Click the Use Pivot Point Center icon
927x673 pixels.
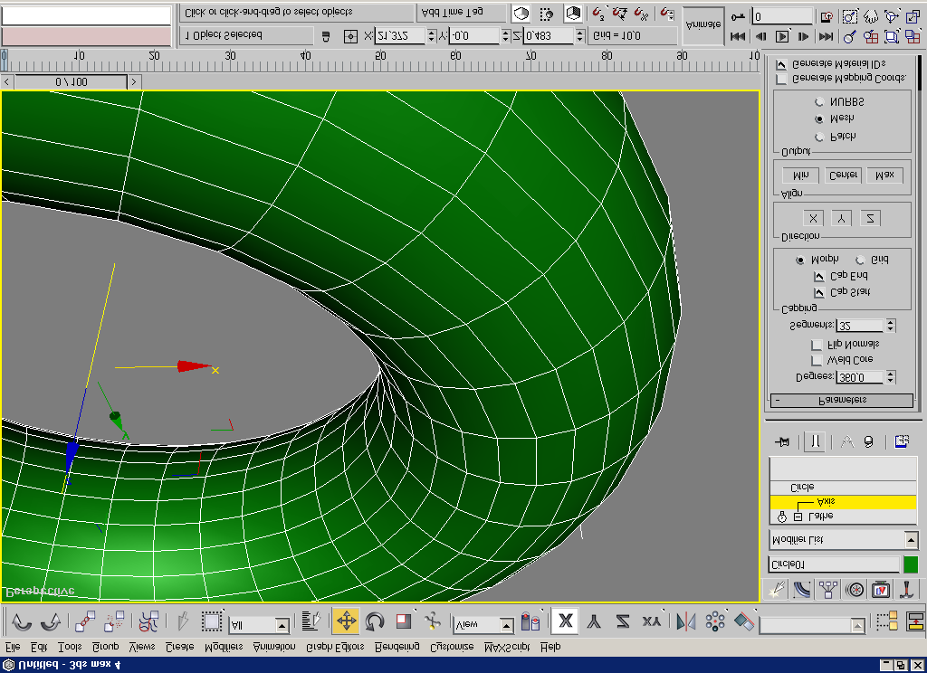pos(530,621)
